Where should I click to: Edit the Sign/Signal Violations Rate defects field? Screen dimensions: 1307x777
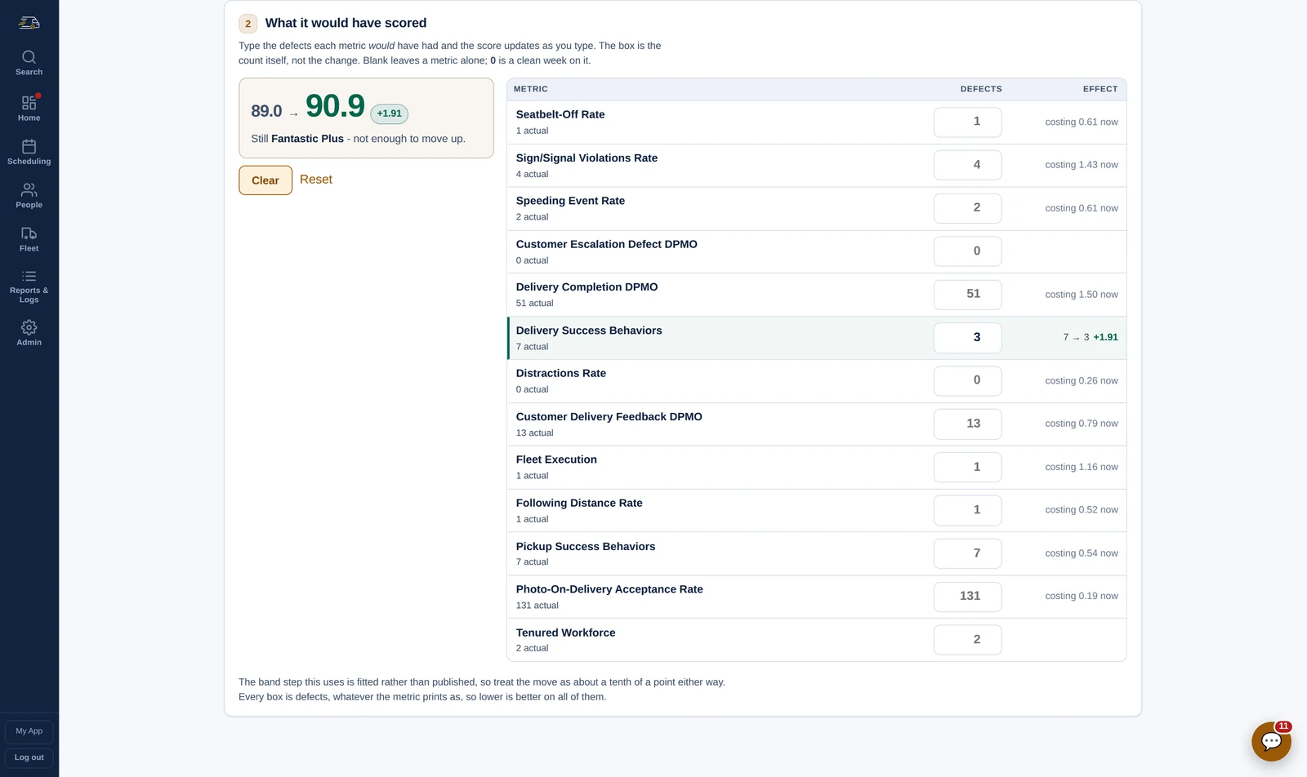click(x=967, y=165)
